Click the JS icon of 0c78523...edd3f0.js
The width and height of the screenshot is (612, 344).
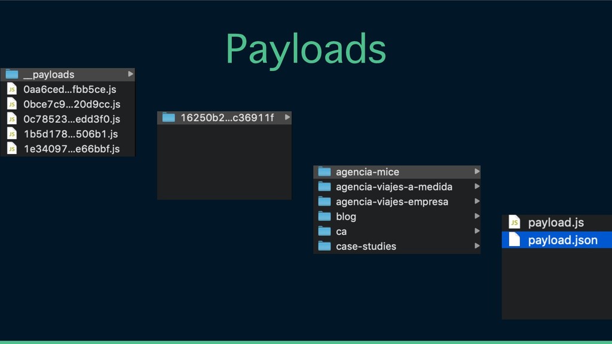12,119
